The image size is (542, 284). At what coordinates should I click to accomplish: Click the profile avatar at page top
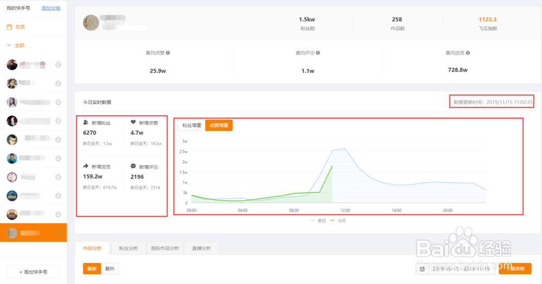pos(91,23)
